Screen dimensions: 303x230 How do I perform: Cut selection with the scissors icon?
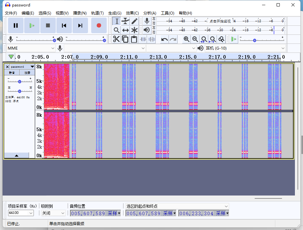coord(116,39)
